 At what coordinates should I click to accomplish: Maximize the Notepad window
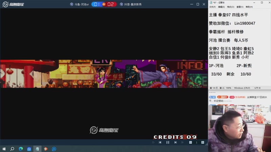pos(262,3)
